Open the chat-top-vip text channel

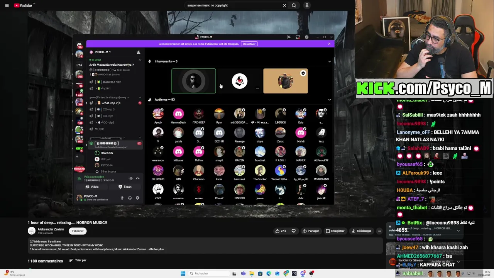pyautogui.click(x=111, y=103)
